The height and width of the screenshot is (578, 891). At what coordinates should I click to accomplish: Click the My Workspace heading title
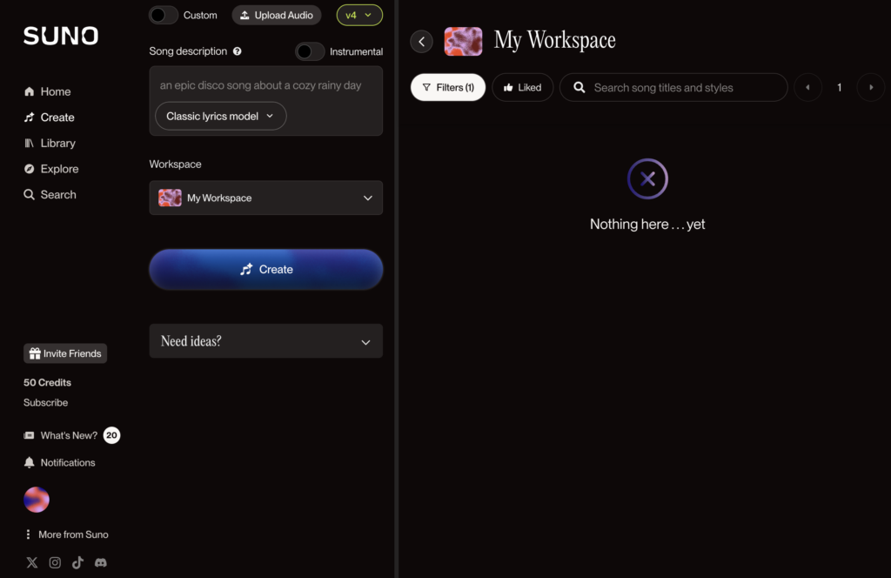tap(554, 40)
